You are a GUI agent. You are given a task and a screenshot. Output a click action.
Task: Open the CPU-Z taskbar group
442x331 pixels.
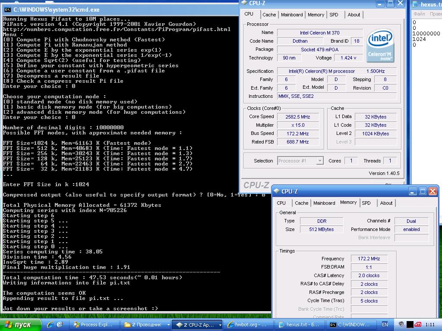tap(195, 325)
